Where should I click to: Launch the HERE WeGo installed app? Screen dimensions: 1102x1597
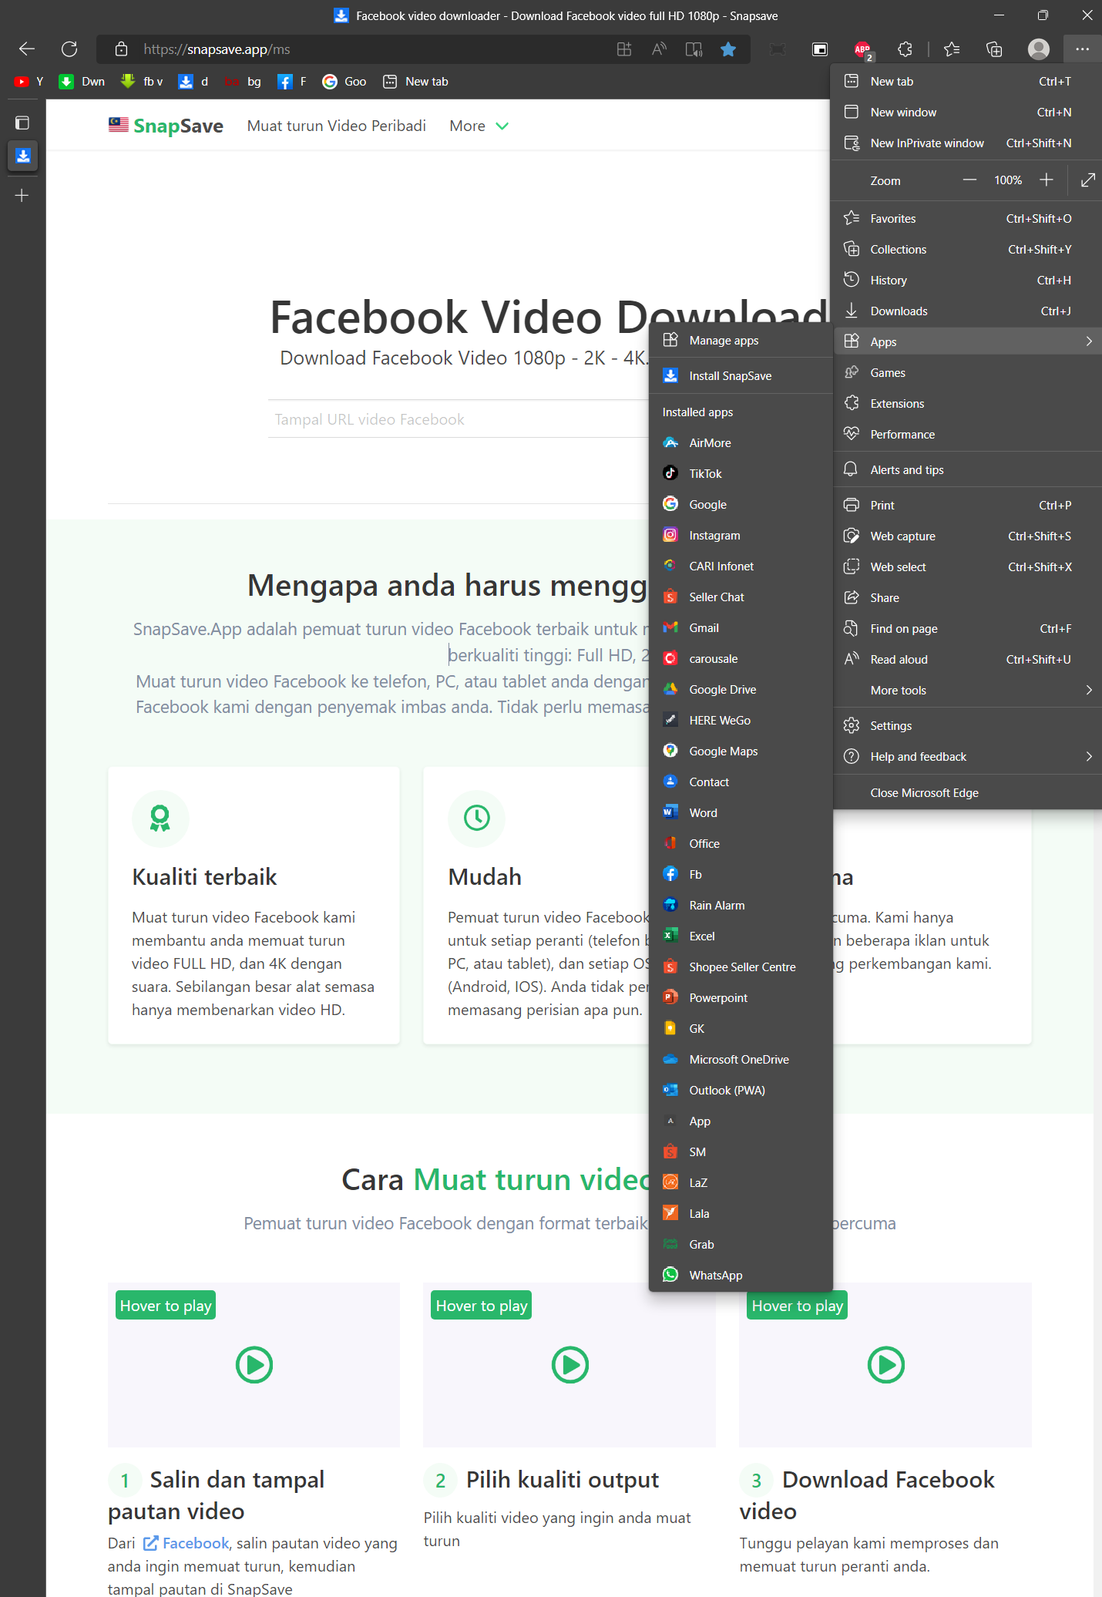741,721
